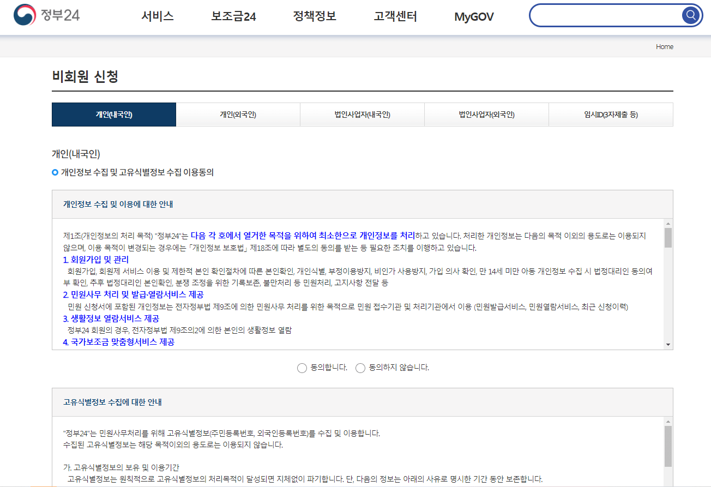Viewport: 711px width, 487px height.
Task: Click scrollbar thumb in 개인정보 notice box
Action: coord(668,238)
